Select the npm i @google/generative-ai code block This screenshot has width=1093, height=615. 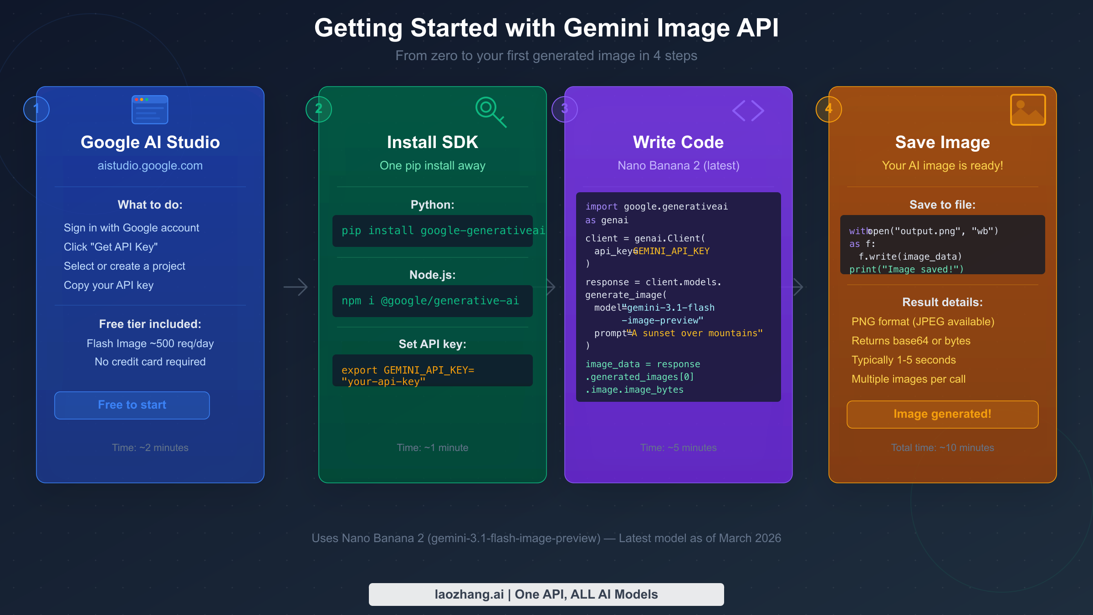click(432, 301)
